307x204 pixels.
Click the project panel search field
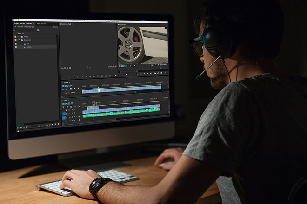coord(25,30)
